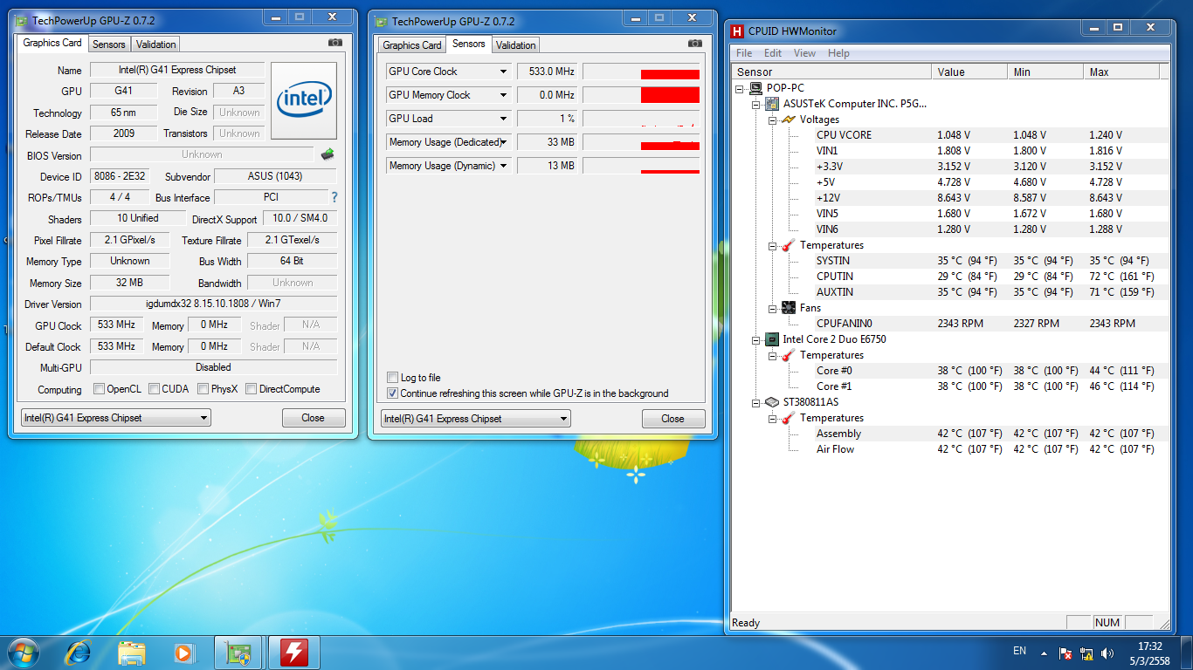Collapse the Intel Core 2 Duo E6750 node
The image size is (1193, 670).
click(756, 339)
